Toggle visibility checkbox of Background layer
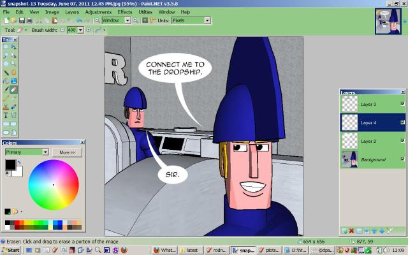 (x=402, y=159)
